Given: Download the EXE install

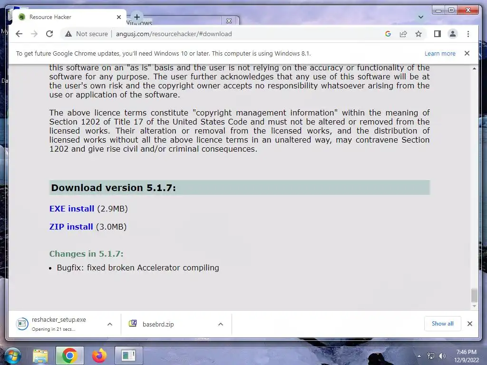Looking at the screenshot, I should [x=72, y=209].
